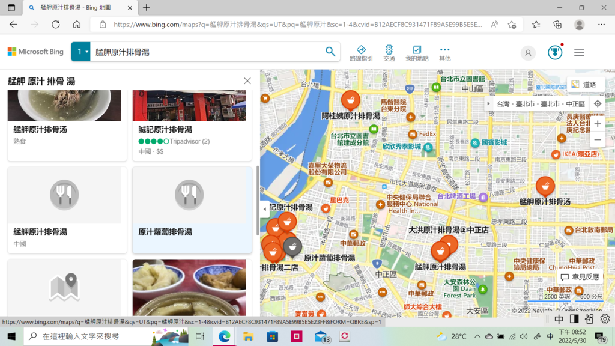Click the 艋舺原汁排骨汤 pin near 忠孝東路
The image size is (615, 346).
click(545, 186)
